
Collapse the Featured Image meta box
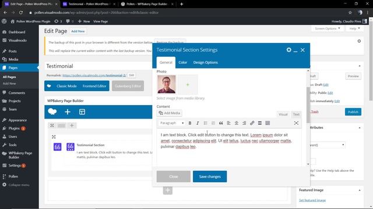coord(360,190)
